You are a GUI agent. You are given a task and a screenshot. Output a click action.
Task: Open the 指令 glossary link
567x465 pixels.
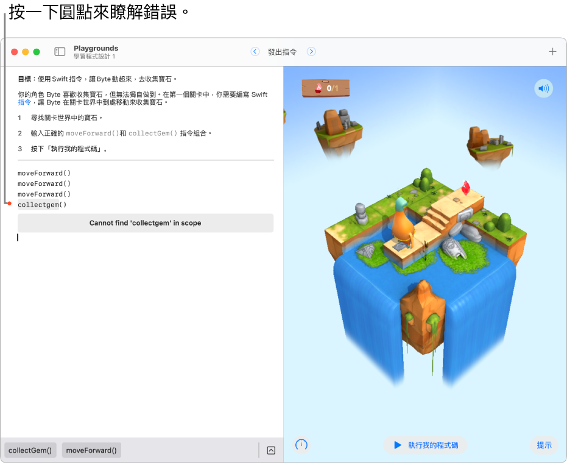(x=24, y=102)
